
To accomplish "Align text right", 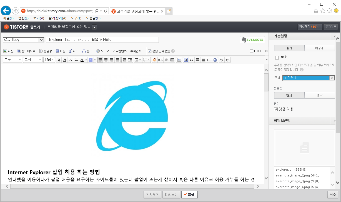I will [111, 60].
